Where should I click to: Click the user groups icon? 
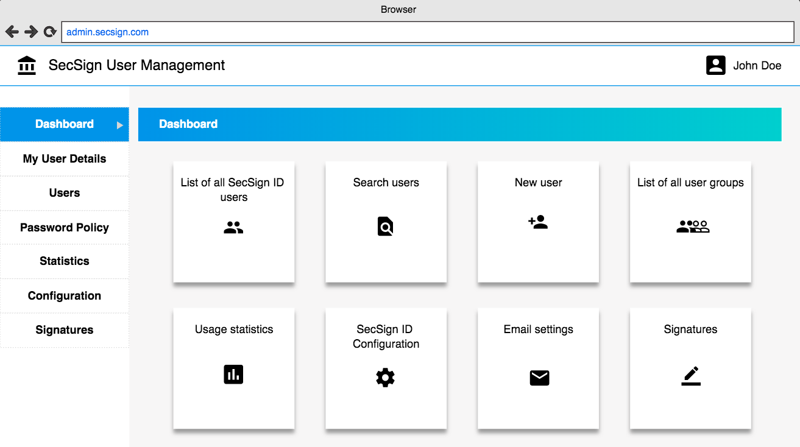[693, 227]
